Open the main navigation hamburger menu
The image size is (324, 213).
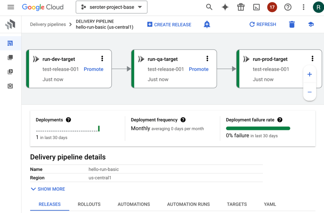pyautogui.click(x=11, y=7)
